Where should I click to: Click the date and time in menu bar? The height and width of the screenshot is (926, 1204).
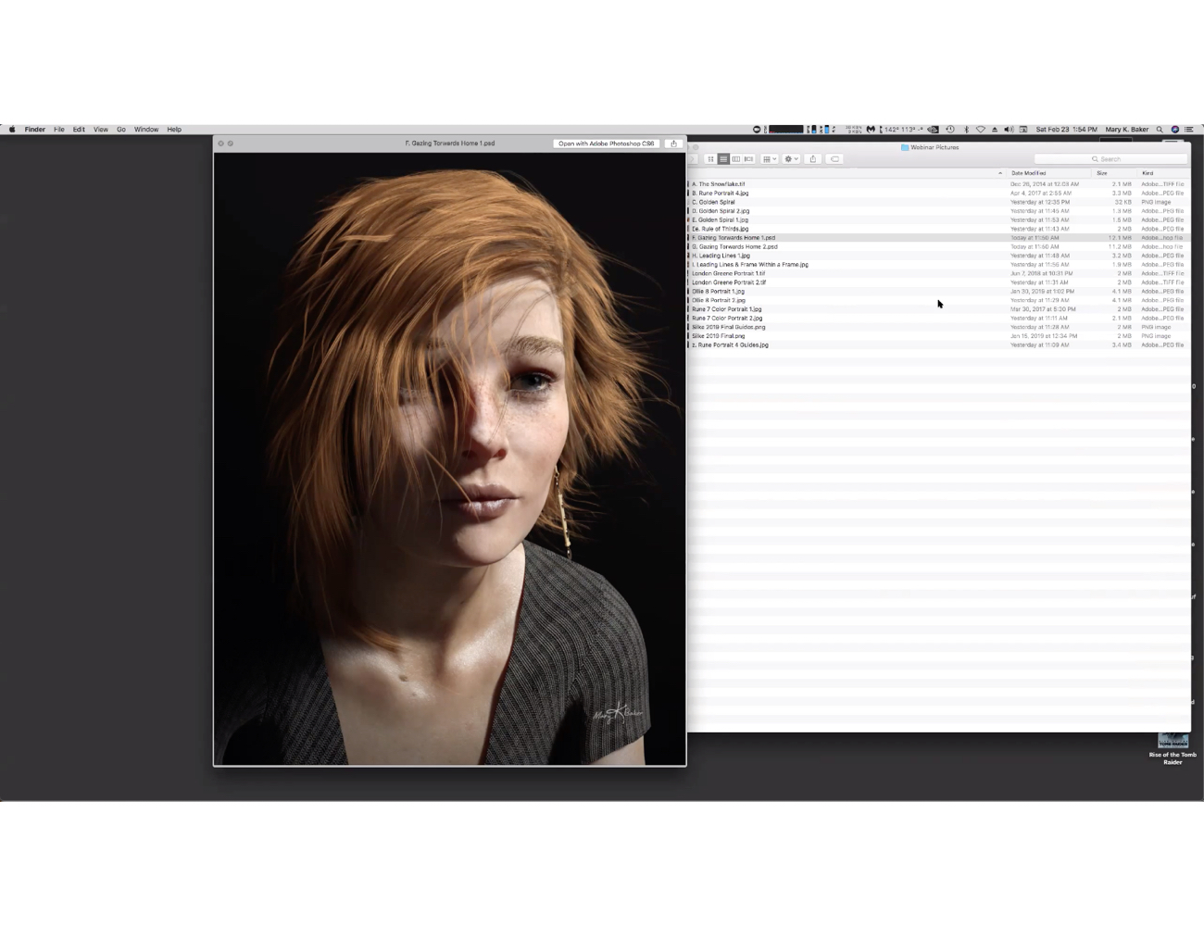coord(1067,130)
